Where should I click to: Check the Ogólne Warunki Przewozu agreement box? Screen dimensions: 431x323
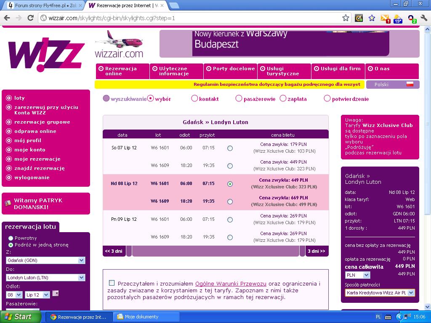[x=112, y=283]
